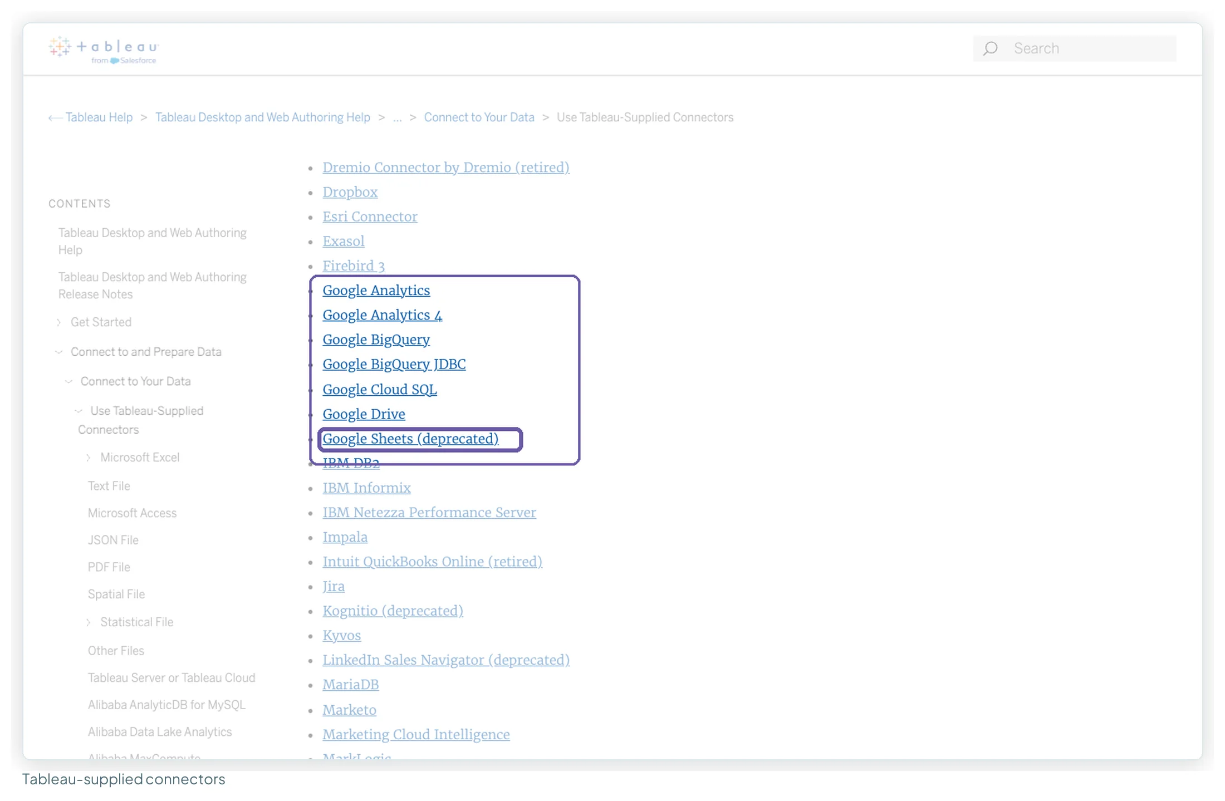The image size is (1225, 801).
Task: Open the Google BigQuery JDBC link
Action: point(394,364)
